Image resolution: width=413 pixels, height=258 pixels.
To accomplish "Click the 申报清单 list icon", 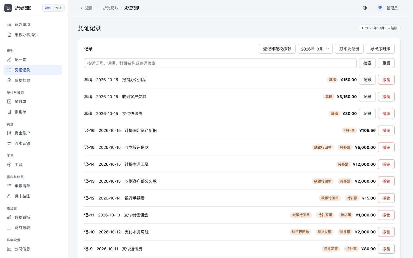I will click(9, 186).
